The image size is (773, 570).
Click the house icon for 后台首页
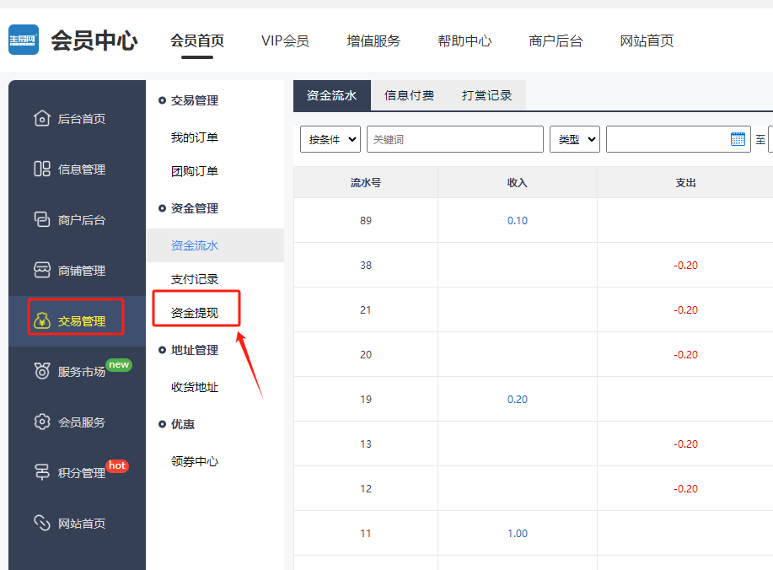(x=42, y=119)
